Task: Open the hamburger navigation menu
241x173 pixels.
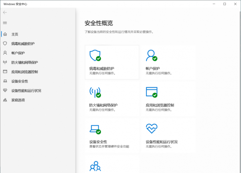Action: click(x=5, y=23)
